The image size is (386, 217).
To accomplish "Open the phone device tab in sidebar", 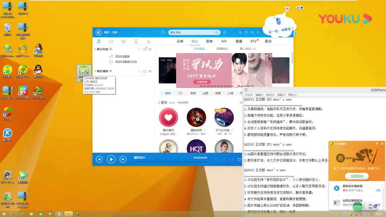I will point(136,41).
